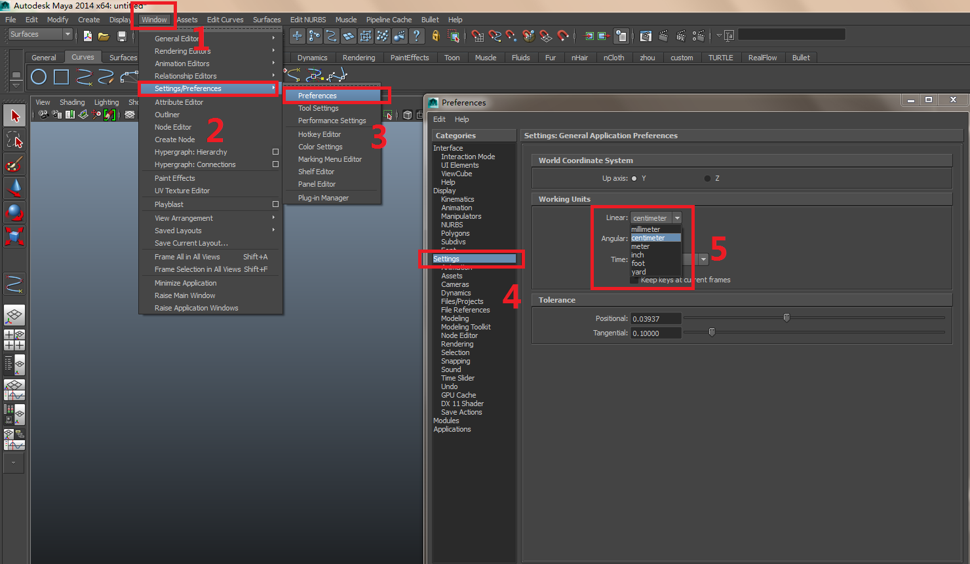Click the Make Live magnet icon
The image size is (970, 564).
(x=562, y=35)
